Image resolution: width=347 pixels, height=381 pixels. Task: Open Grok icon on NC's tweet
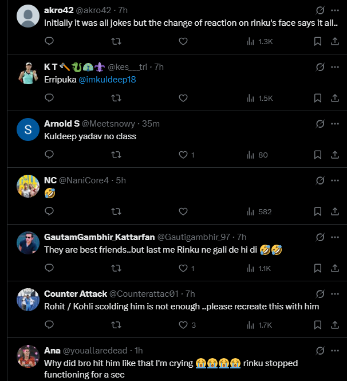320,180
